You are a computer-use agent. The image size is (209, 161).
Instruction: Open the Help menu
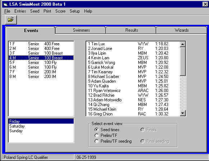pos(88,11)
